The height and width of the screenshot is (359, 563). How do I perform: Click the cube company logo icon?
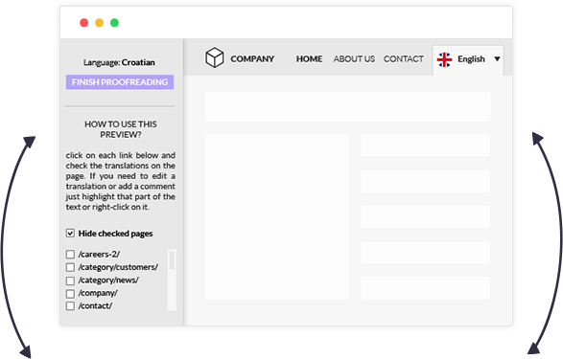pos(214,57)
